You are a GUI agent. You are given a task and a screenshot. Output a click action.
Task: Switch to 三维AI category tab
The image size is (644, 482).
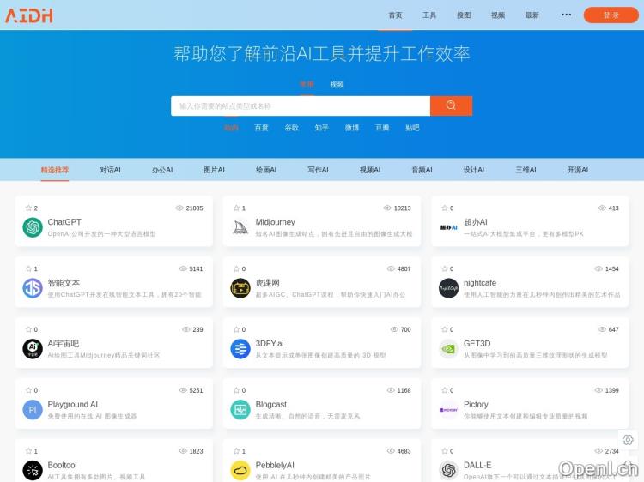(x=526, y=170)
